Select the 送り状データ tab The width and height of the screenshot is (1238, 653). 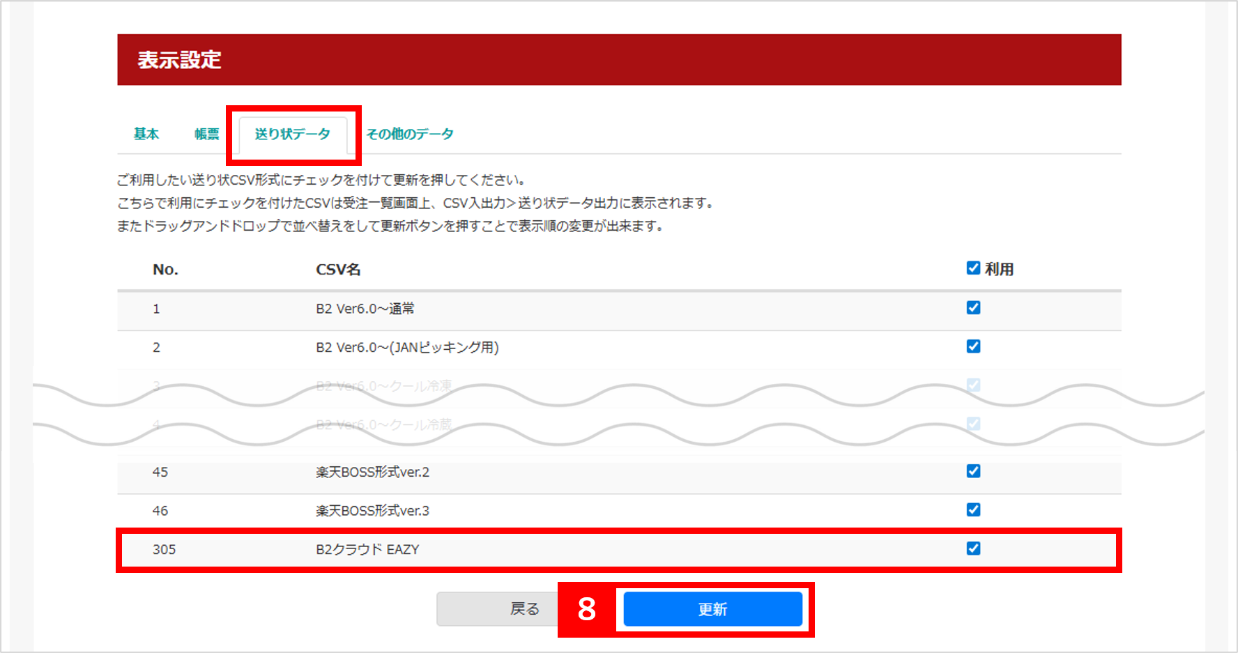pos(292,134)
